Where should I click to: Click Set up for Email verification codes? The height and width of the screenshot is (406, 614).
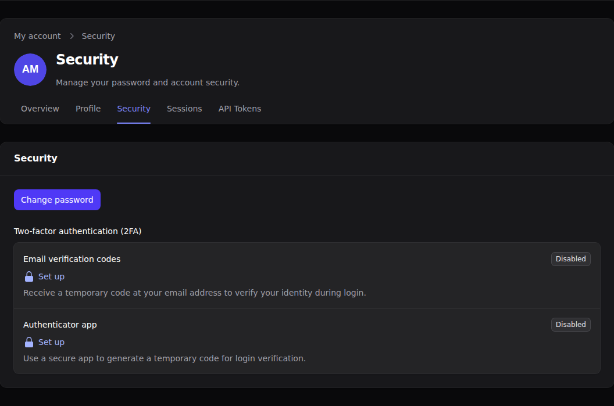click(x=51, y=276)
